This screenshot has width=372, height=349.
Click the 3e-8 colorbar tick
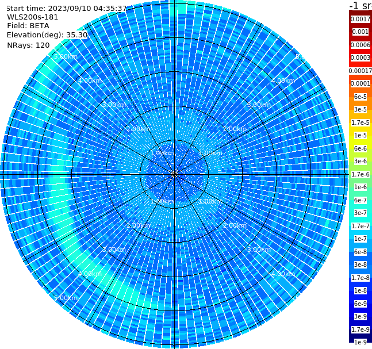[361, 264]
